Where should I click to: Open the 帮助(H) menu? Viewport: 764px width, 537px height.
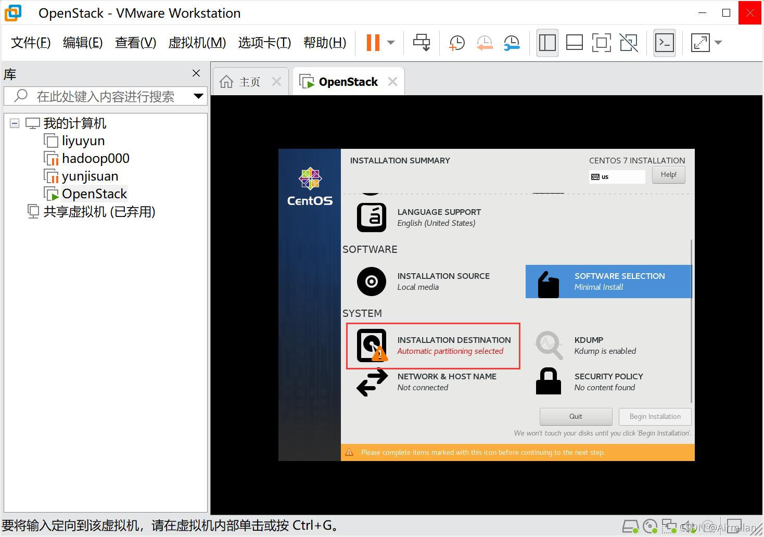(325, 43)
